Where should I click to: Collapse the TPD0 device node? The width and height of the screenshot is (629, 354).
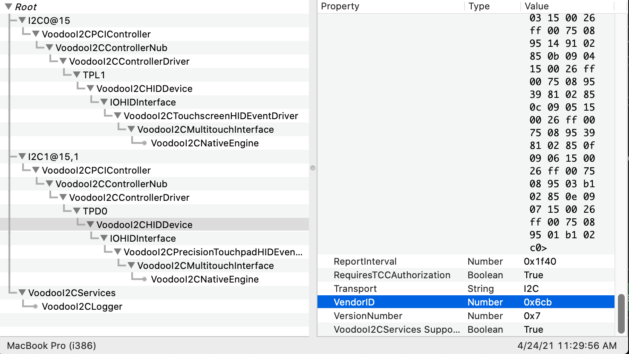(76, 211)
